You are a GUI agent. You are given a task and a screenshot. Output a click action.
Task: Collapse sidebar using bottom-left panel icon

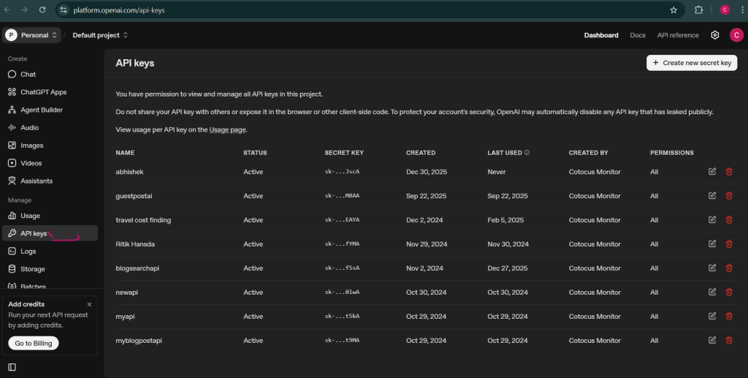click(12, 367)
